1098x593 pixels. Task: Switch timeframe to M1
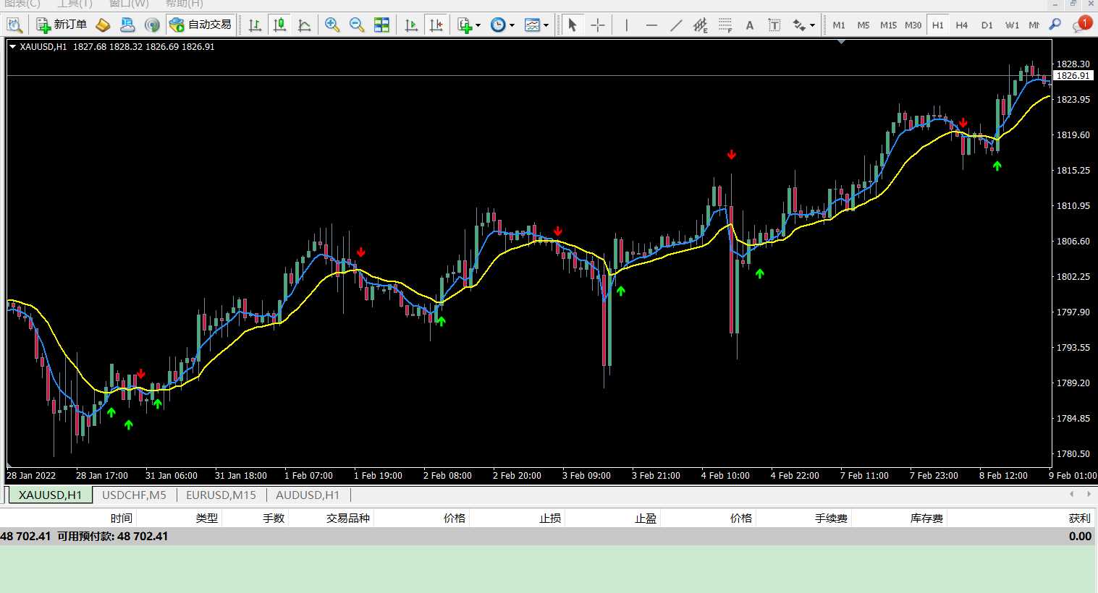[839, 25]
